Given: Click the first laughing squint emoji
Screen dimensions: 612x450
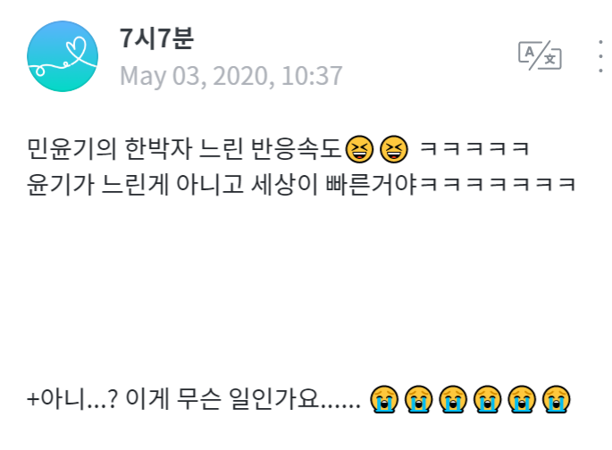Looking at the screenshot, I should (x=359, y=149).
